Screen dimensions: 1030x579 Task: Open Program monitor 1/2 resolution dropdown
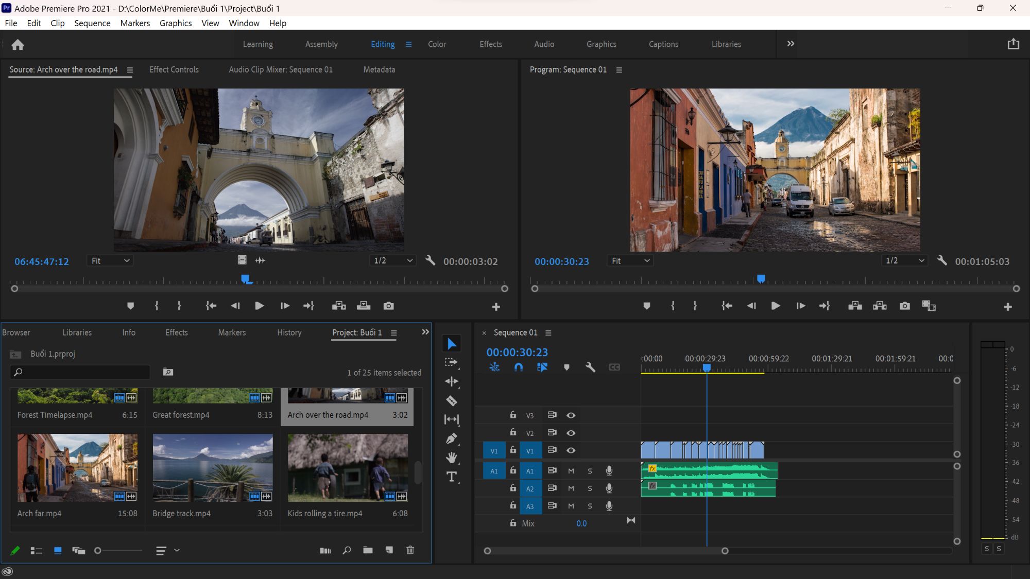point(904,261)
